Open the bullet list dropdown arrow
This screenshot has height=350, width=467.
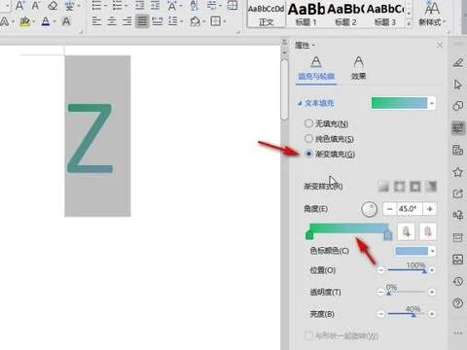click(106, 6)
